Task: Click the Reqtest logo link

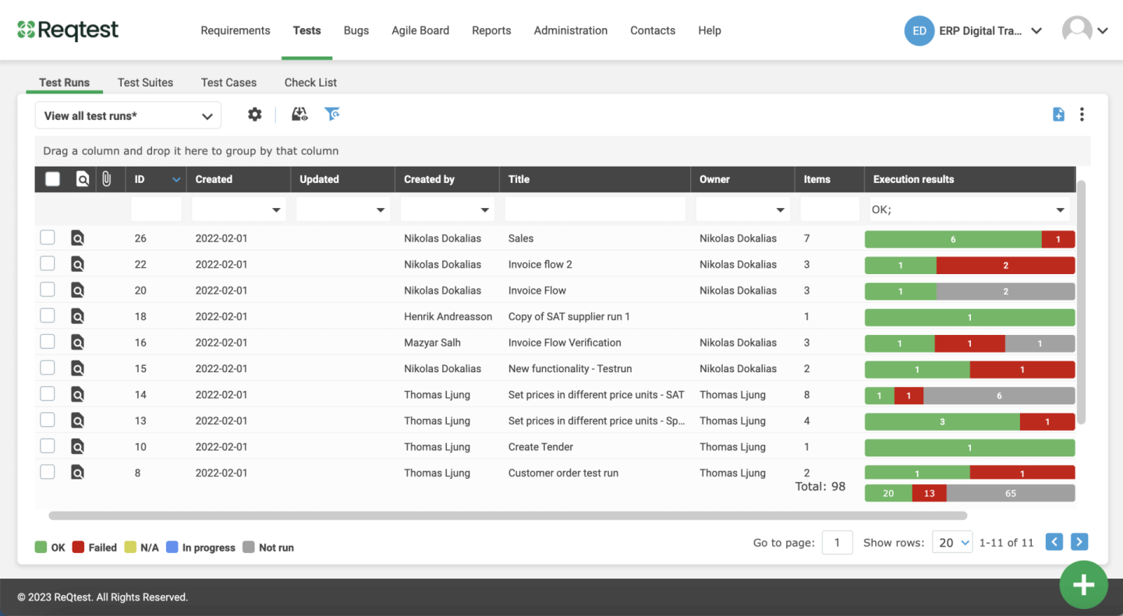Action: pos(68,30)
